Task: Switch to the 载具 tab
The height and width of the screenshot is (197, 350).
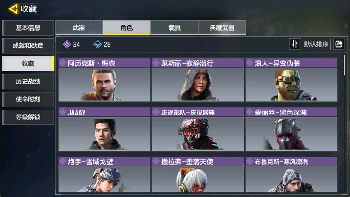Action: pos(174,28)
